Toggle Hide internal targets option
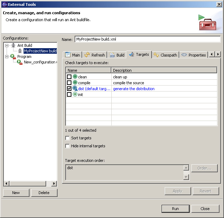Viewport: 224px width, 218px height. (x=67, y=146)
